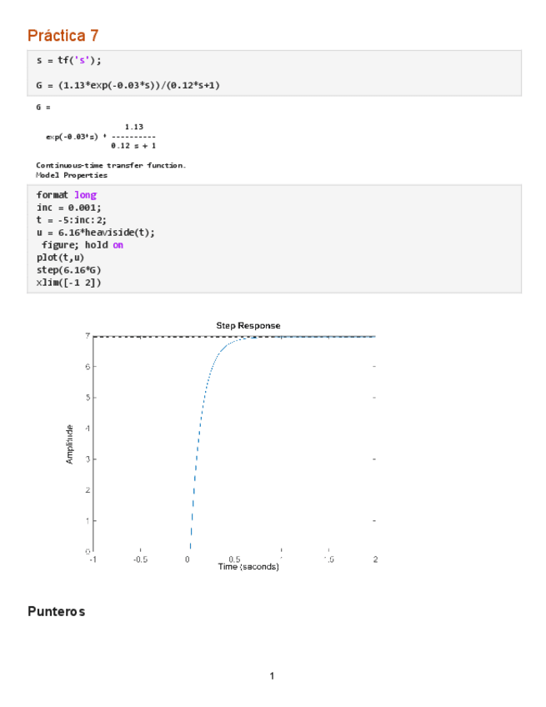
Task: Click the 1.13 numerator in the output
Action: click(133, 126)
